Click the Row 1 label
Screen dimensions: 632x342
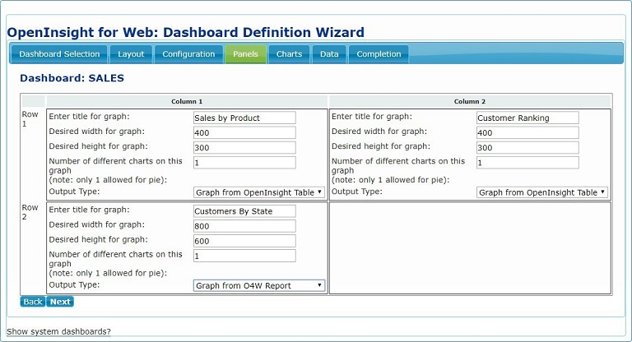pos(30,119)
